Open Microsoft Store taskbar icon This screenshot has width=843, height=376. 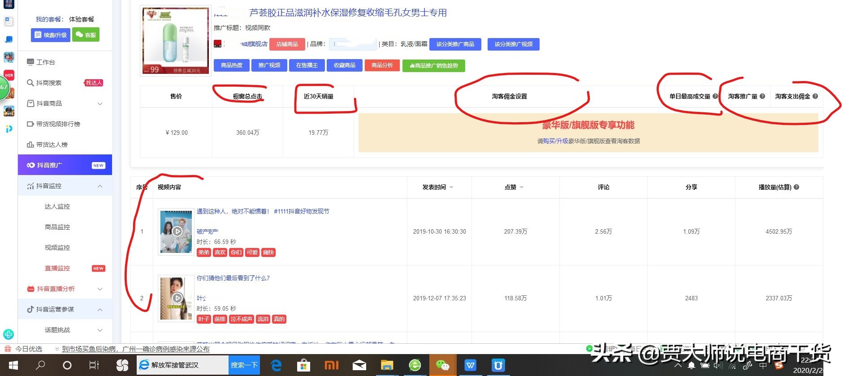coord(303,365)
